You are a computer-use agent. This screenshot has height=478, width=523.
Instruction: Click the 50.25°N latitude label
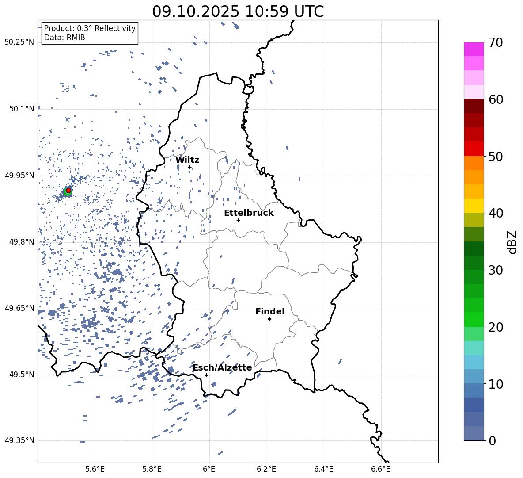(x=19, y=42)
